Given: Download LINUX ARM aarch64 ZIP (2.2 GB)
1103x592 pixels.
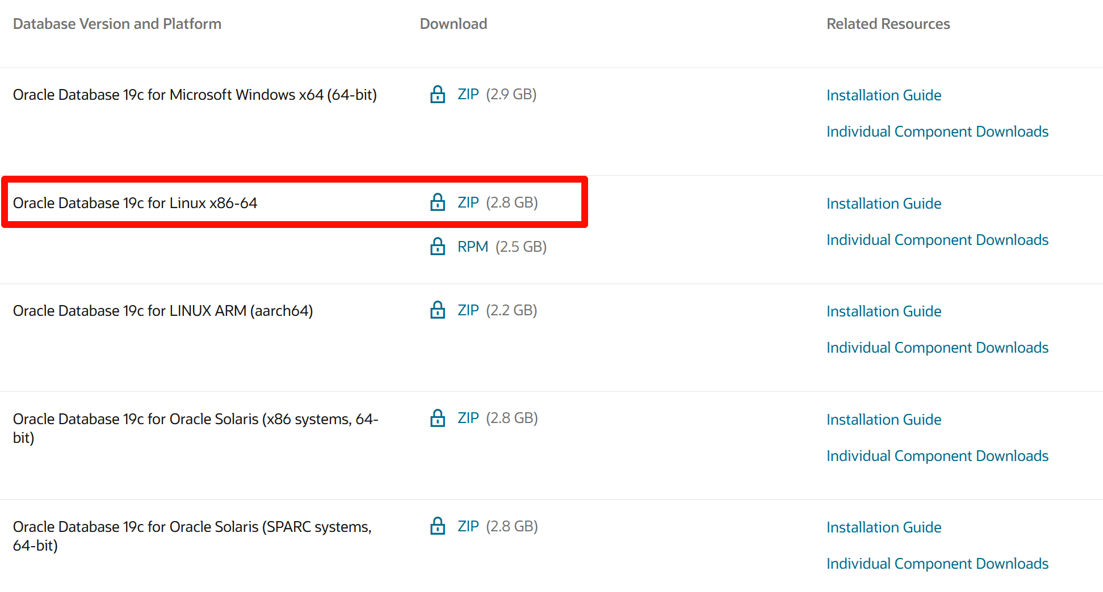Looking at the screenshot, I should (468, 310).
